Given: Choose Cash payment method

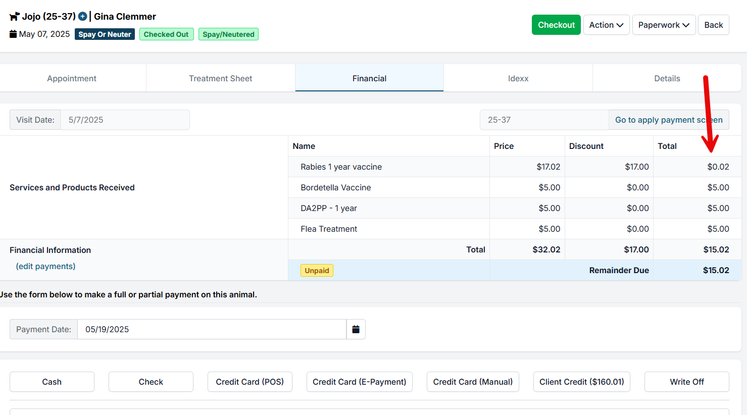Looking at the screenshot, I should tap(52, 382).
